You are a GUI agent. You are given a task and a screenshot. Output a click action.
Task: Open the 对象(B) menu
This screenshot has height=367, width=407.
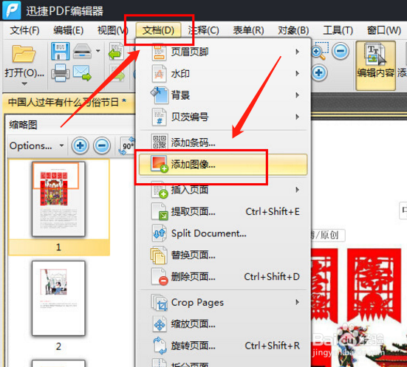[293, 30]
